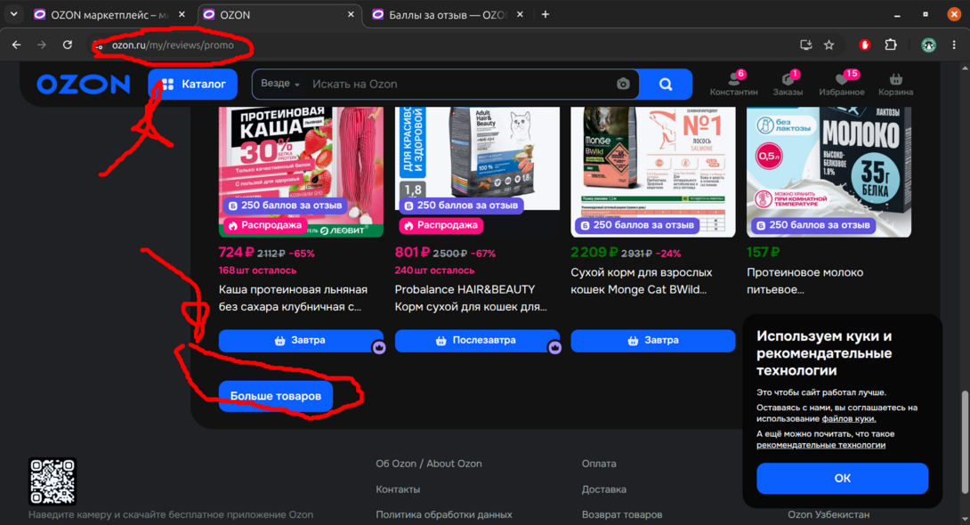Open Константин profile icon
The width and height of the screenshot is (970, 525).
click(733, 85)
